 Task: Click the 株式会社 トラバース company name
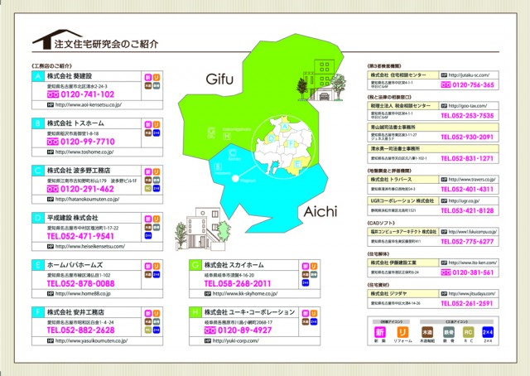tap(390, 179)
